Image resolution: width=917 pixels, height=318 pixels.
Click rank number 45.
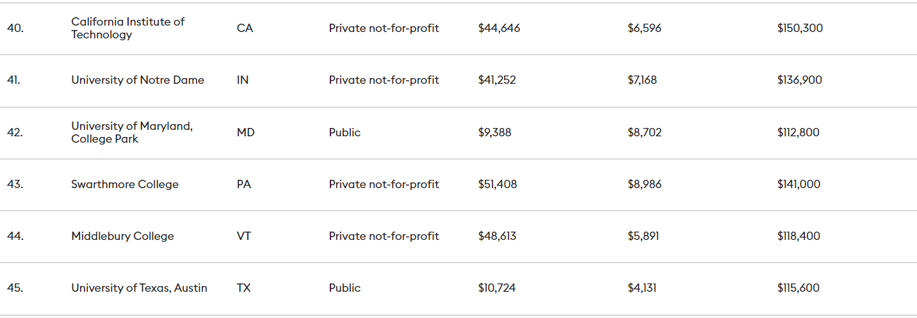pos(15,288)
